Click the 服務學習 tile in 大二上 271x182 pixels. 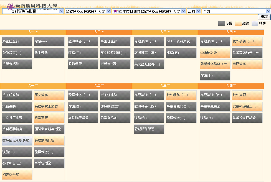[x=83, y=64]
